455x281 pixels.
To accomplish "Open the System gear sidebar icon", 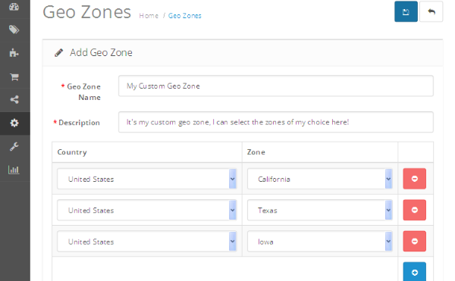I will click(x=14, y=123).
